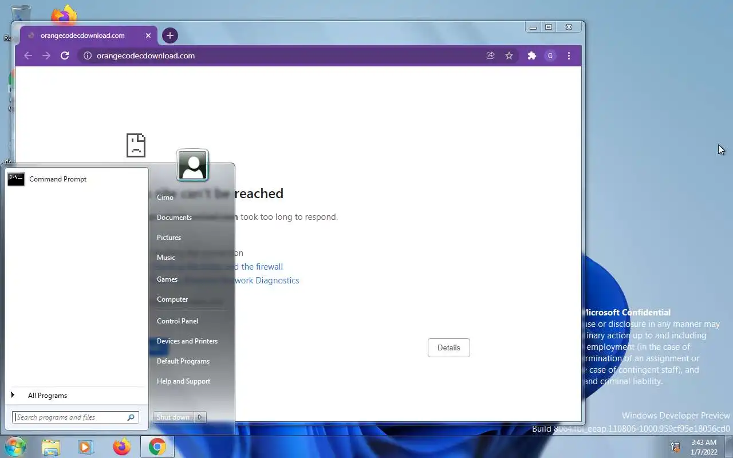The height and width of the screenshot is (458, 733).
Task: Open Cirno user folder
Action: 165,198
